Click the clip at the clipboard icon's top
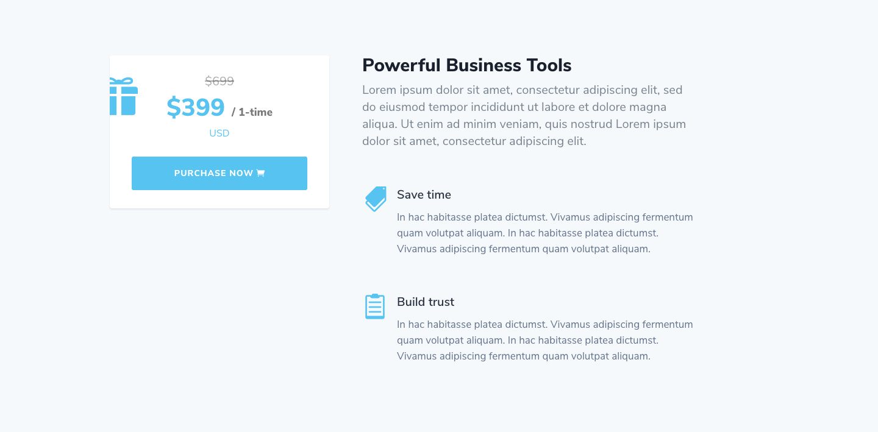 click(375, 296)
